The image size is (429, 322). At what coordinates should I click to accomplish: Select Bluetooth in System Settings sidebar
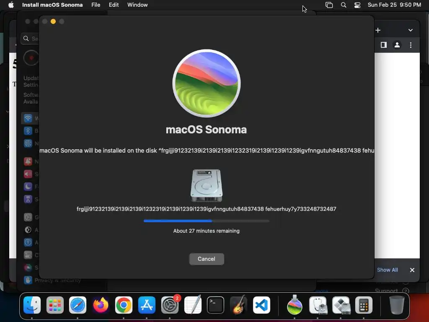[28, 131]
